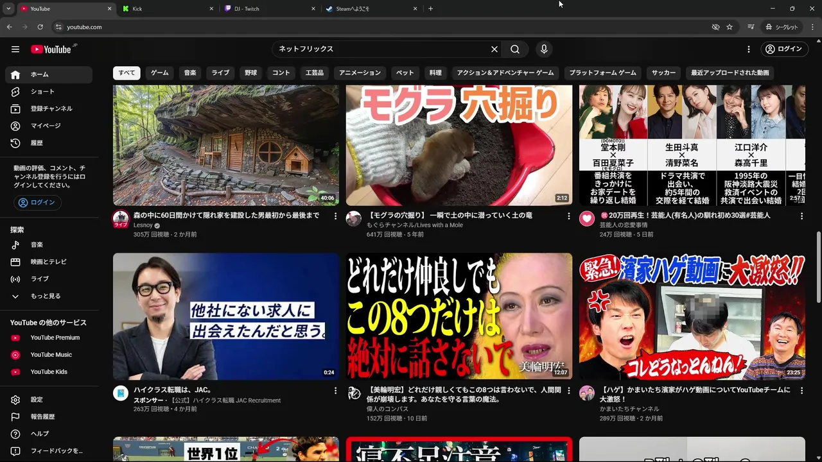822x462 pixels.
Task: Switch to the DJ - Twitch tab
Action: point(270,9)
